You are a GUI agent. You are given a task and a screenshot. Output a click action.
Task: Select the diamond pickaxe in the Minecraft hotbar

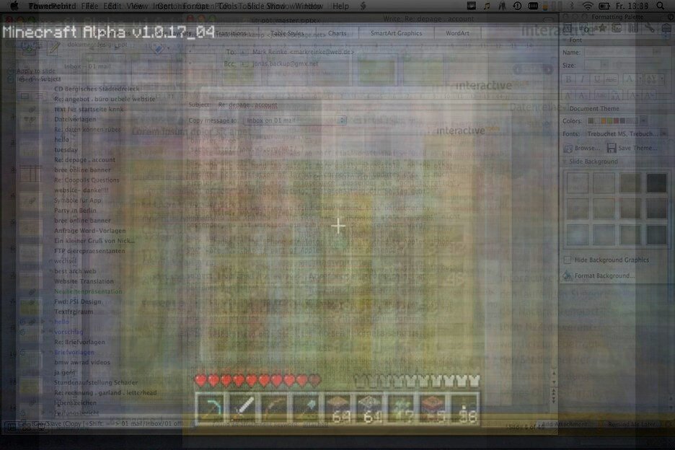[x=211, y=409]
